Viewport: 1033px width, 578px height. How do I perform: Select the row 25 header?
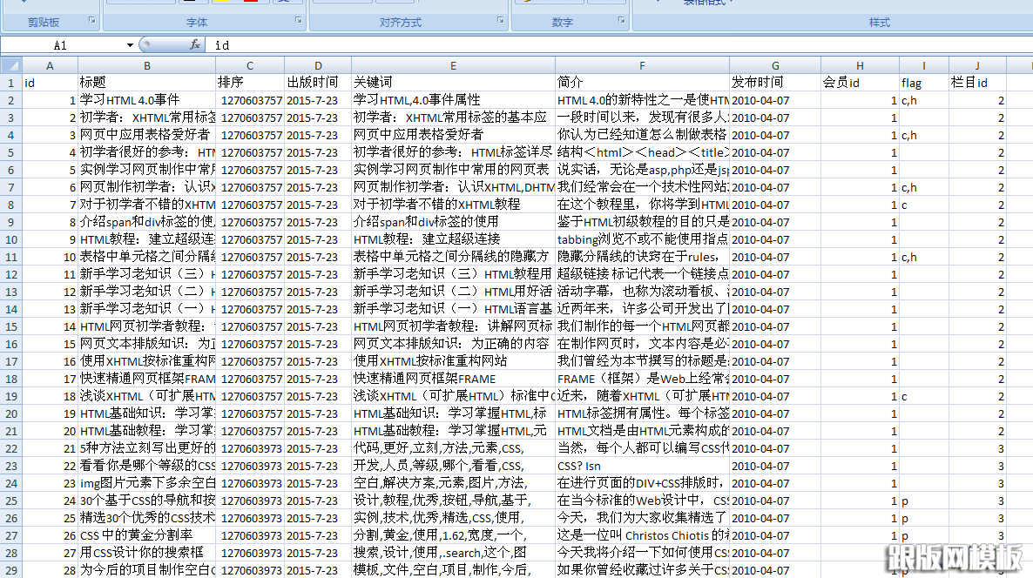(10, 501)
